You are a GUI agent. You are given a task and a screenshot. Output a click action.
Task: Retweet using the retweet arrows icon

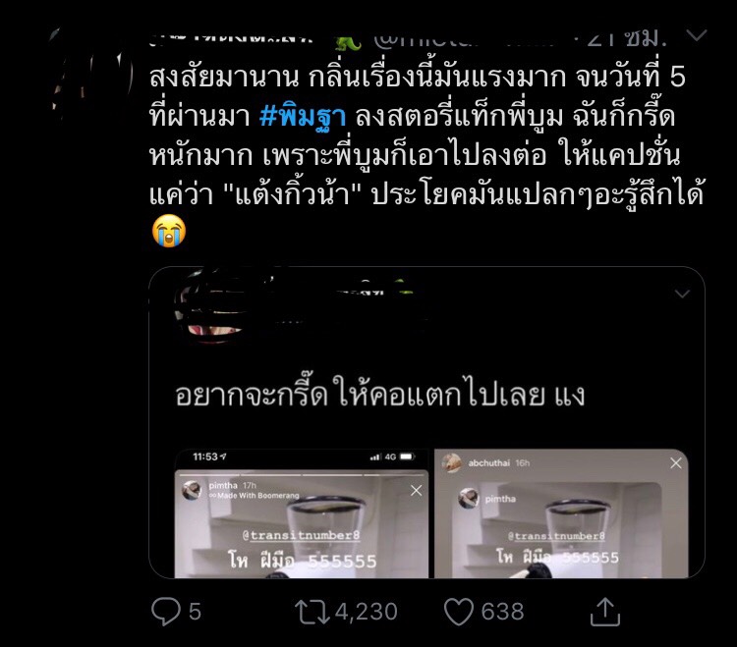click(312, 612)
